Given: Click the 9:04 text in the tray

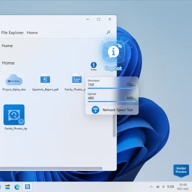Looking at the screenshot, I should point(170,186).
